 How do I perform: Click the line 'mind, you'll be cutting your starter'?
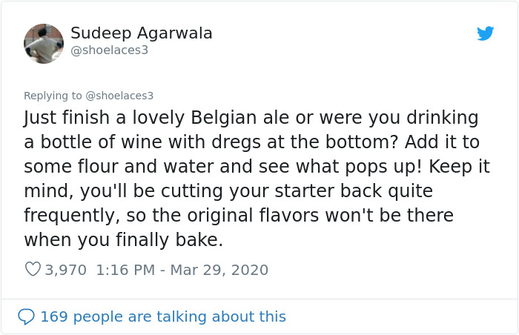[228, 191]
